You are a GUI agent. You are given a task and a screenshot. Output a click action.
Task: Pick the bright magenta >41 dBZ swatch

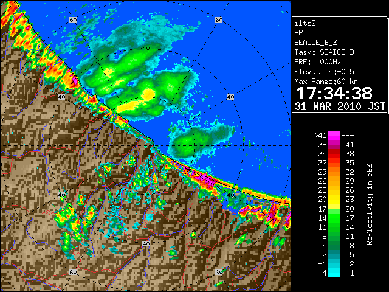pyautogui.click(x=334, y=136)
